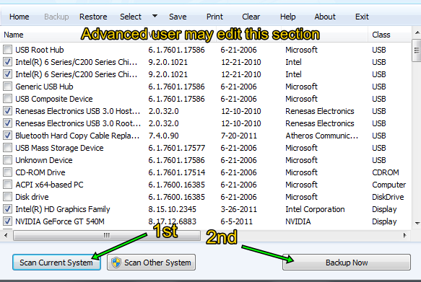Check the Unknown Device checkbox
Screen dimensions: 421x282
(x=7, y=160)
